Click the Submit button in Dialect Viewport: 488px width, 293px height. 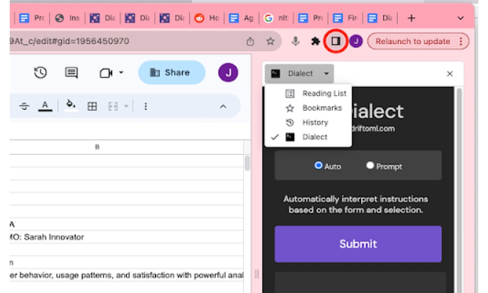pyautogui.click(x=358, y=244)
